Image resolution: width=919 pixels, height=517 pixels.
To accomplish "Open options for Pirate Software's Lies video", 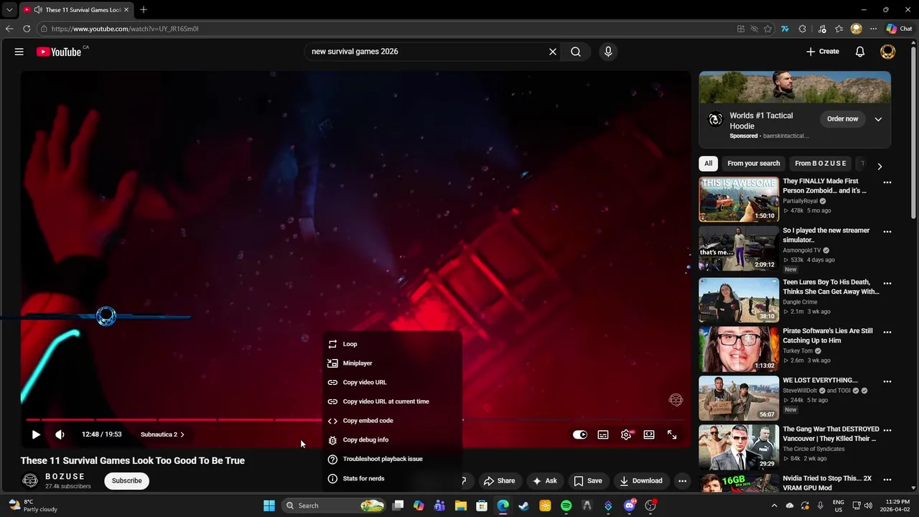I will [x=887, y=332].
